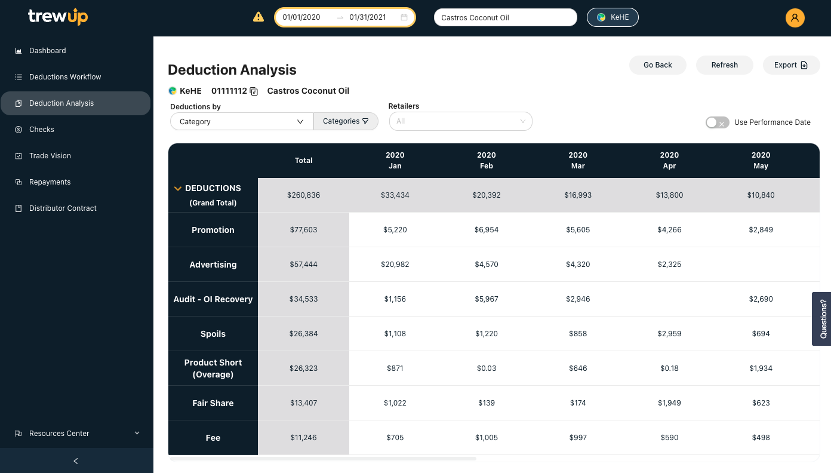This screenshot has width=831, height=473.
Task: Click the trewUp logo
Action: coord(58,17)
